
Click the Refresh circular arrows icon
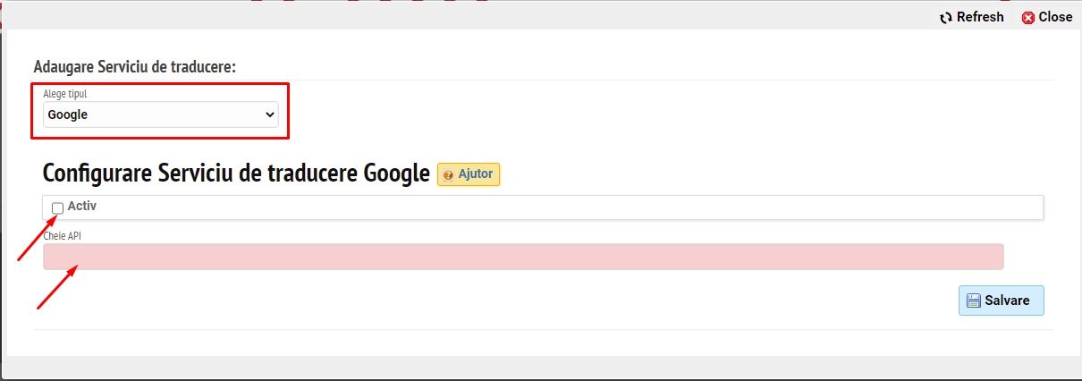click(946, 17)
